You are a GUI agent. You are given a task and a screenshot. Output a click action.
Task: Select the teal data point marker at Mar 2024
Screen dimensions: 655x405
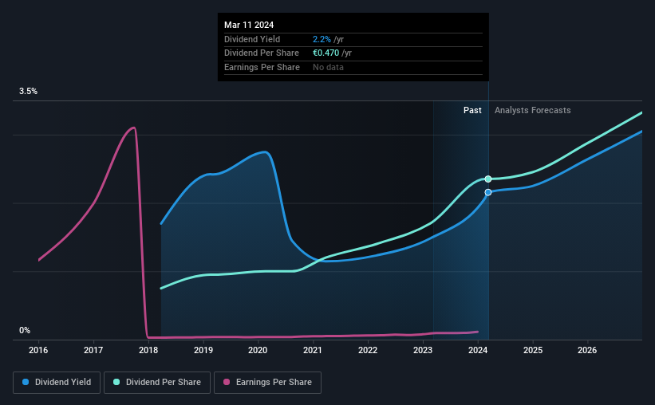488,179
